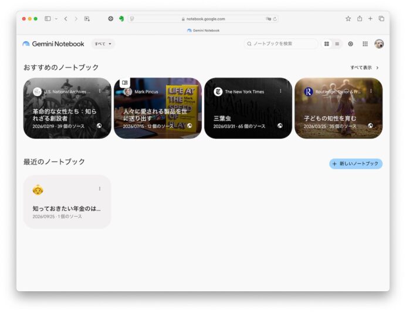Toggle the Safari sidebar button
406x313 pixels.
[48, 19]
